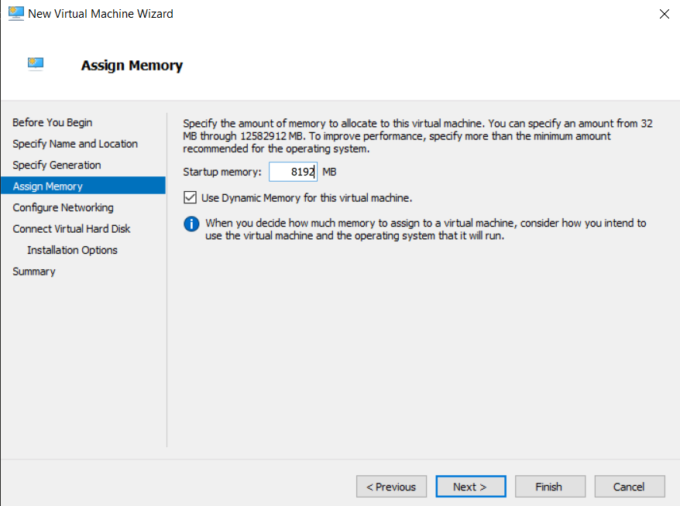
Task: Close the New Virtual Machine Wizard
Action: click(664, 14)
